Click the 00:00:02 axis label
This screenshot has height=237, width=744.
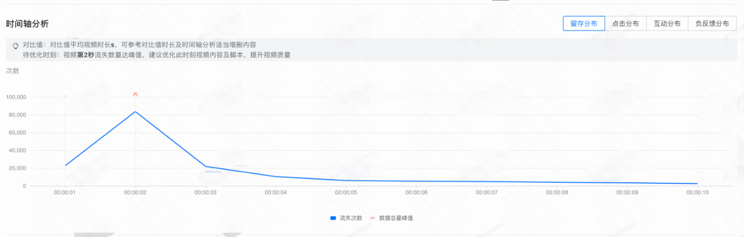(135, 193)
